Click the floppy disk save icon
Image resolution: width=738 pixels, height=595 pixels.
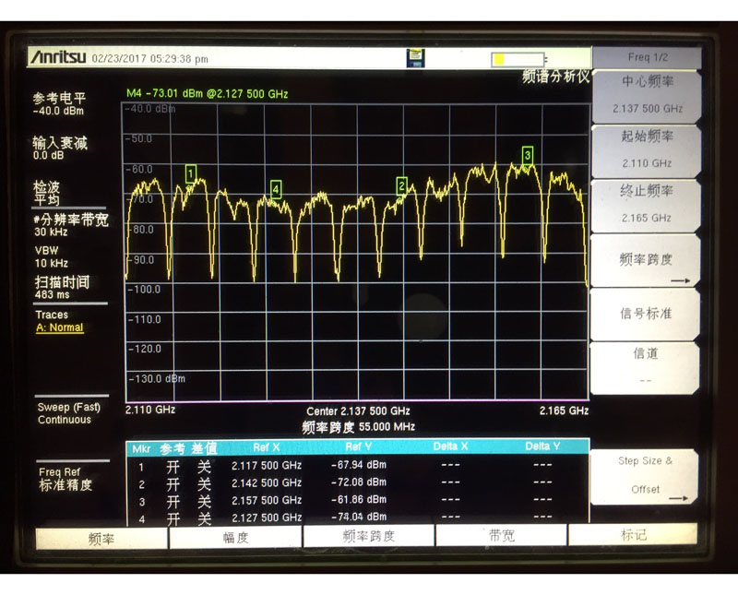coord(415,58)
